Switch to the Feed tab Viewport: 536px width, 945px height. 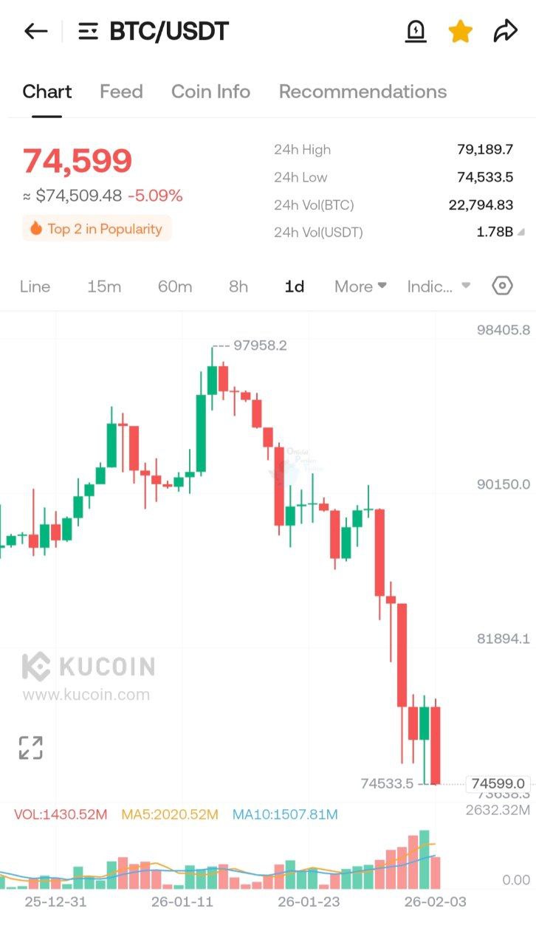121,92
